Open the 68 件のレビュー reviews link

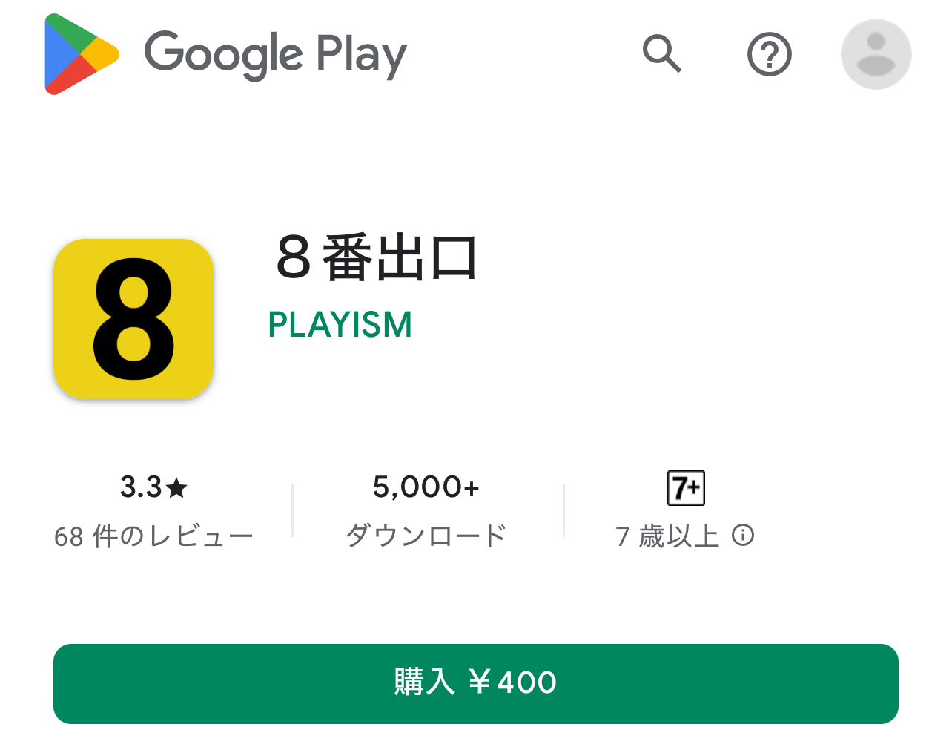tap(153, 534)
